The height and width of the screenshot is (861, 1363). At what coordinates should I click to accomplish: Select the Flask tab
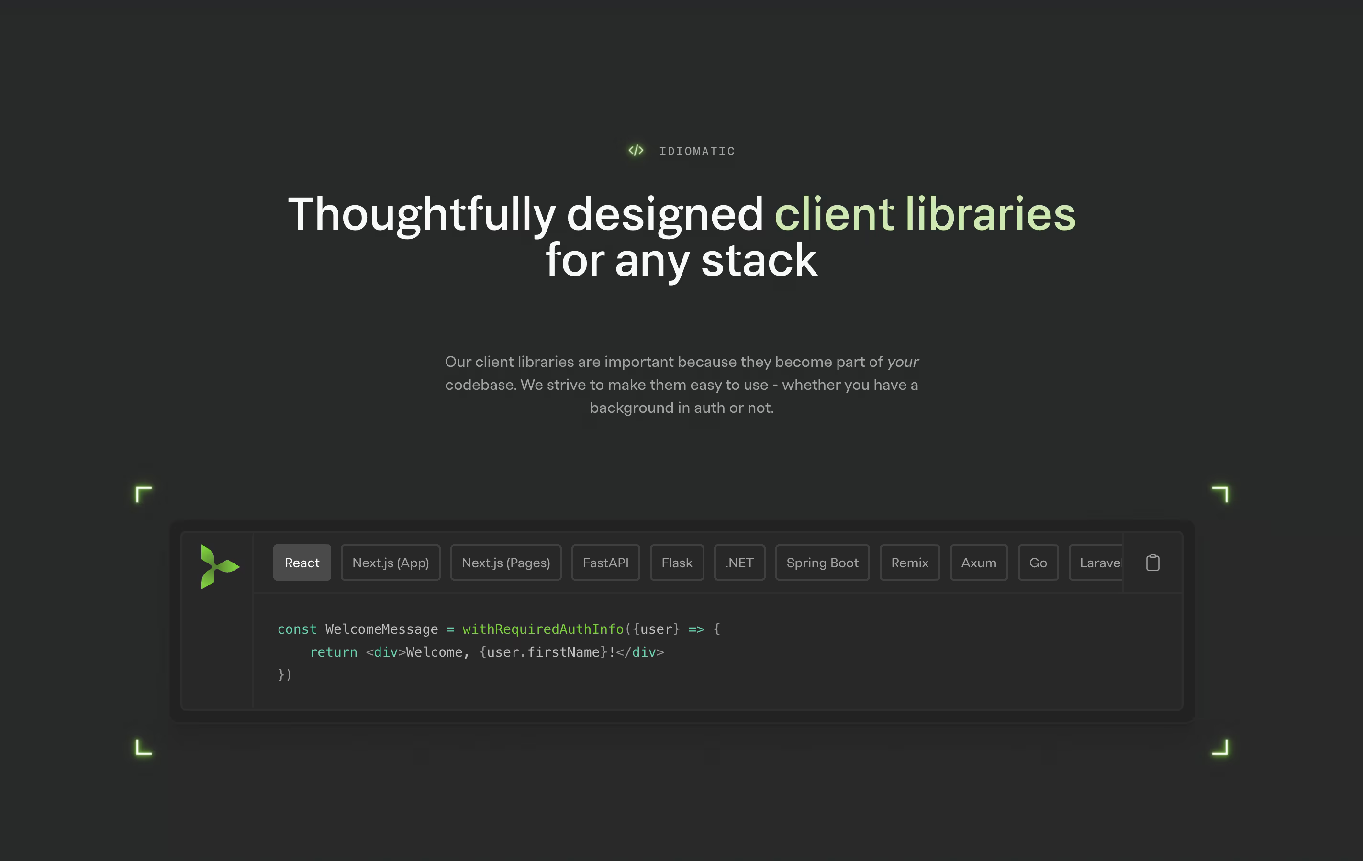click(676, 563)
